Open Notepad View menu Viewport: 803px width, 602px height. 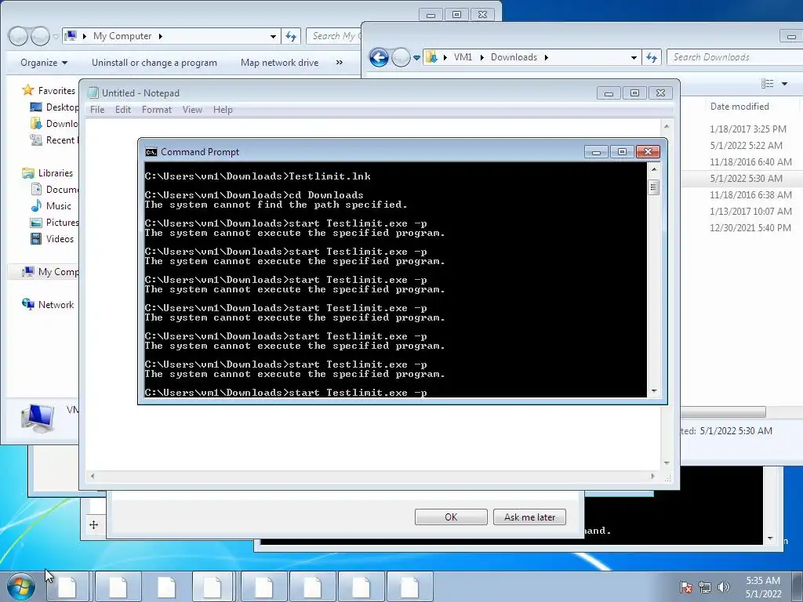tap(193, 110)
